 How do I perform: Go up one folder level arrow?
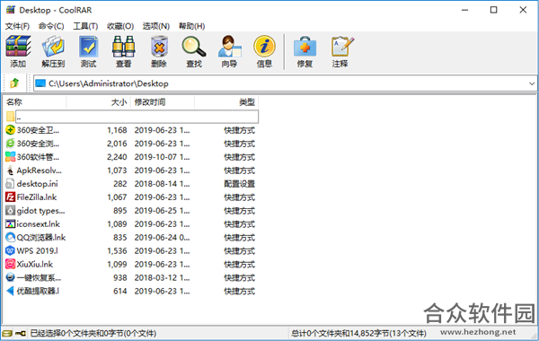point(14,83)
